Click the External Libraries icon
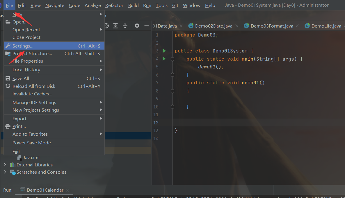The height and width of the screenshot is (198, 345). (13, 165)
